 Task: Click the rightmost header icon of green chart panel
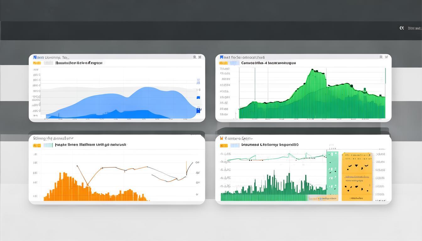[x=386, y=57]
